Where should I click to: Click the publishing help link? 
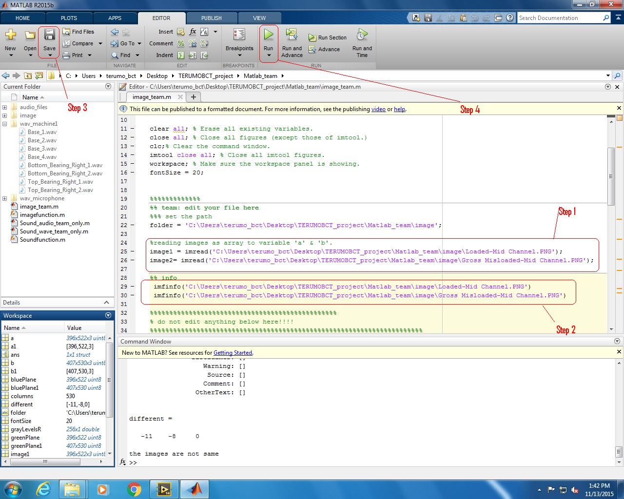click(x=399, y=109)
